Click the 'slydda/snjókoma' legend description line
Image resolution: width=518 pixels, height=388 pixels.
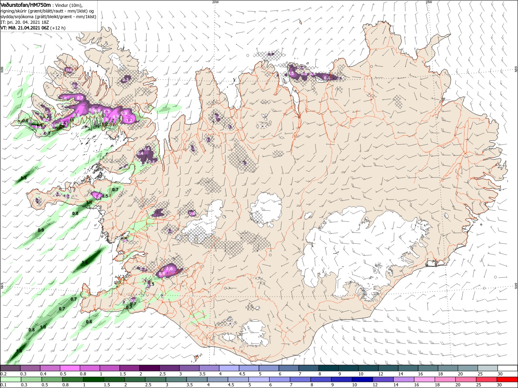tap(48, 17)
